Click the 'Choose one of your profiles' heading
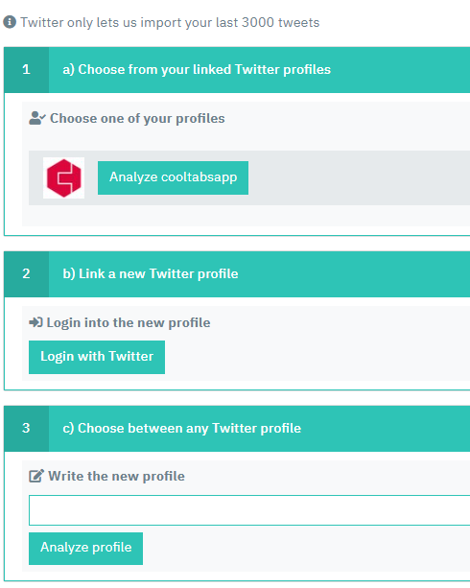 [137, 119]
